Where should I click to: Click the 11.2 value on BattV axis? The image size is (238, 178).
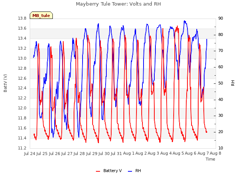22,148
